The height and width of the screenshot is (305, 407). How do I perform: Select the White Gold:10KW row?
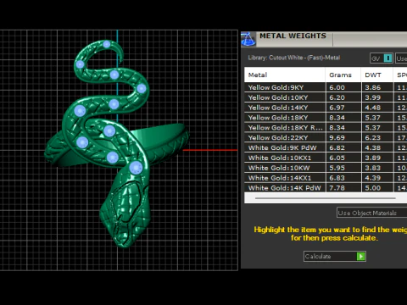point(326,168)
